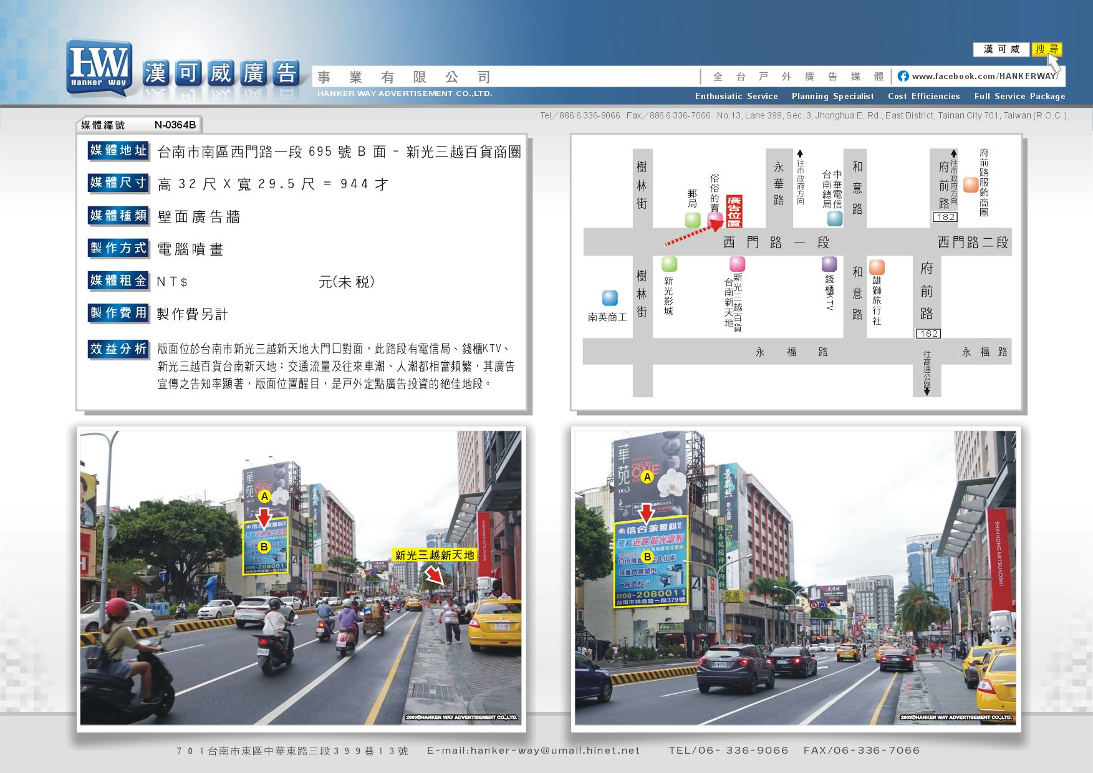The width and height of the screenshot is (1093, 773).
Task: Click the 媒體尺寸 label
Action: [118, 183]
